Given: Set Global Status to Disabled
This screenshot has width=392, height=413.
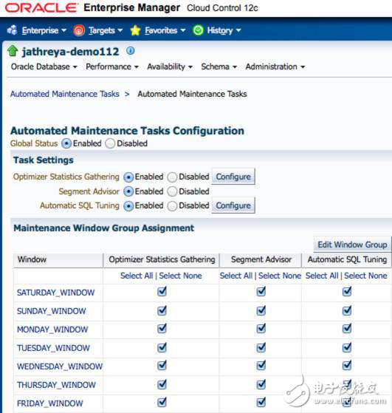Looking at the screenshot, I should click(x=110, y=143).
